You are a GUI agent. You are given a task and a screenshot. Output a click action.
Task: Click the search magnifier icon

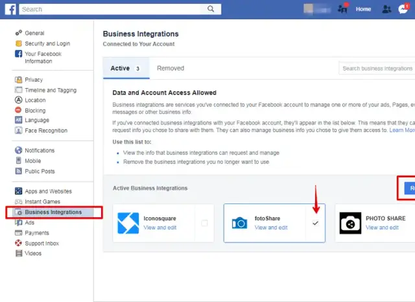[211, 9]
